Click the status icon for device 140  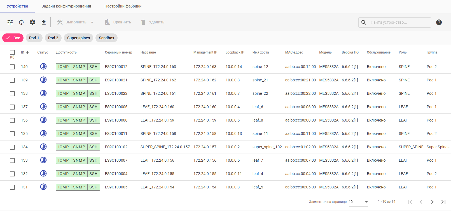pos(43,66)
